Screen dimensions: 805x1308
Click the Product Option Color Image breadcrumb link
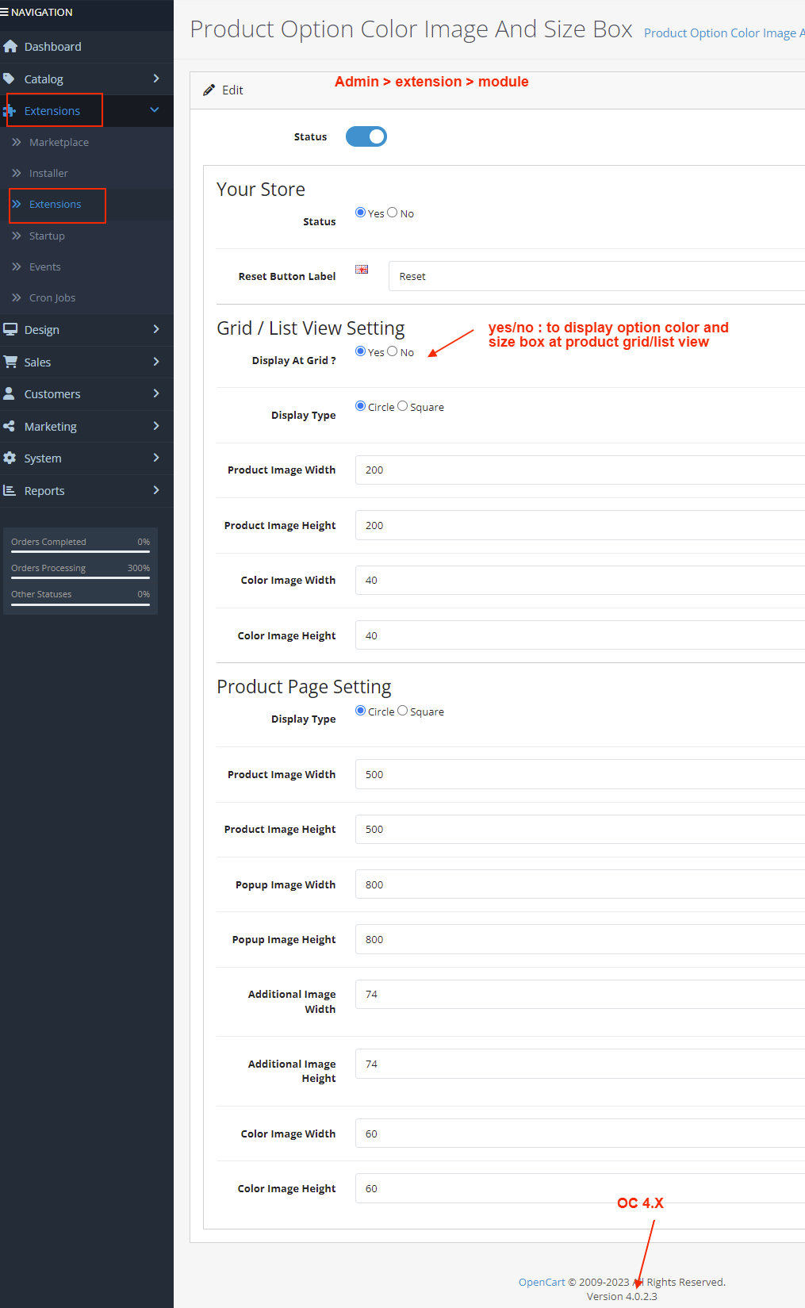click(x=722, y=33)
